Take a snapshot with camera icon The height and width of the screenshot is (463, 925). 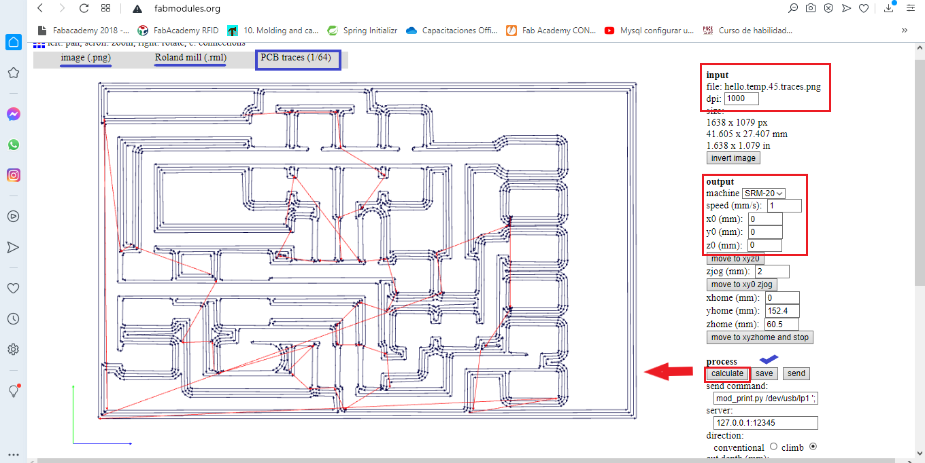[811, 9]
